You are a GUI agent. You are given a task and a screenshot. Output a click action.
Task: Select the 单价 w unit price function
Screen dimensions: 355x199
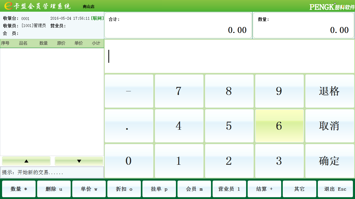click(x=89, y=189)
